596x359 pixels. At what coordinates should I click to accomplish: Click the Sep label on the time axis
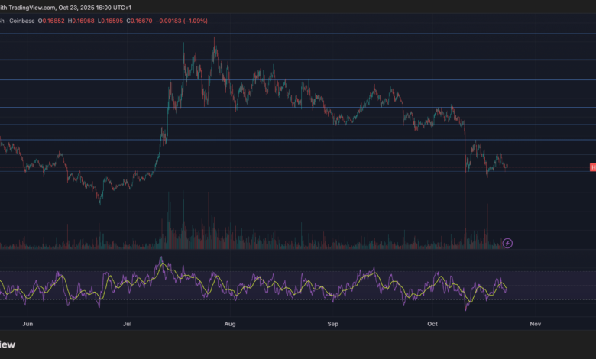click(x=332, y=324)
